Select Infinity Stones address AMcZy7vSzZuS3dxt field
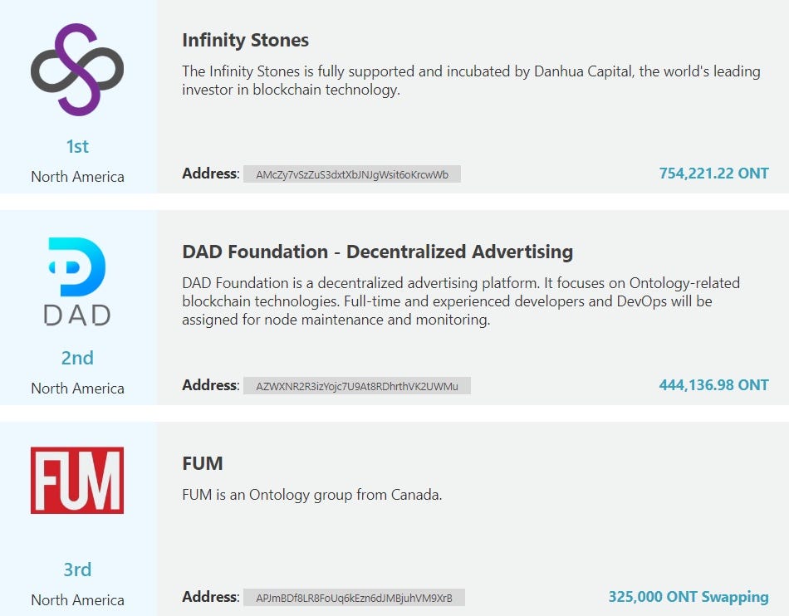Image resolution: width=789 pixels, height=616 pixels. point(352,174)
